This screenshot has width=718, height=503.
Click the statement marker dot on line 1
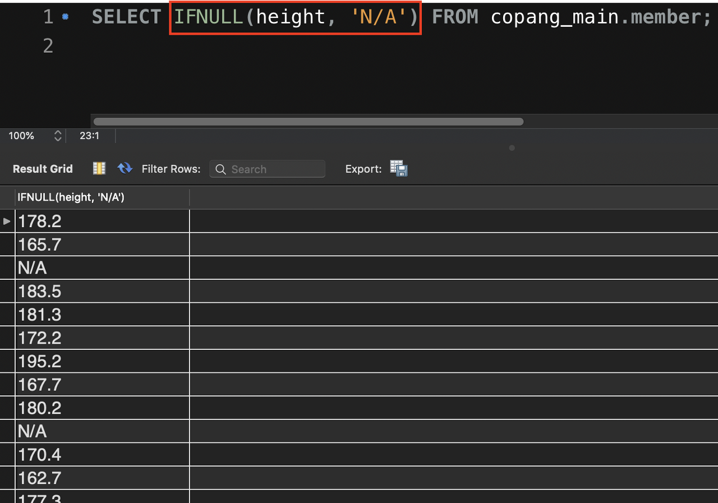coord(65,17)
